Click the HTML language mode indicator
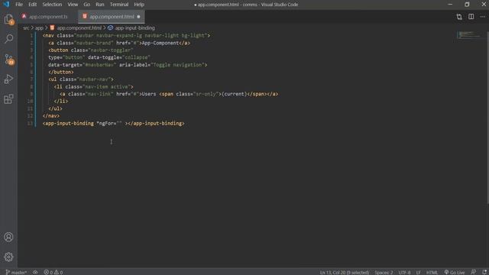The height and width of the screenshot is (275, 489). click(x=432, y=272)
